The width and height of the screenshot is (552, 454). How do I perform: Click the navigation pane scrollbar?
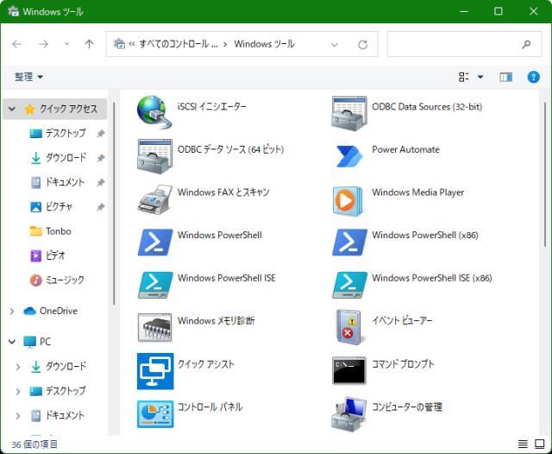coord(114,203)
